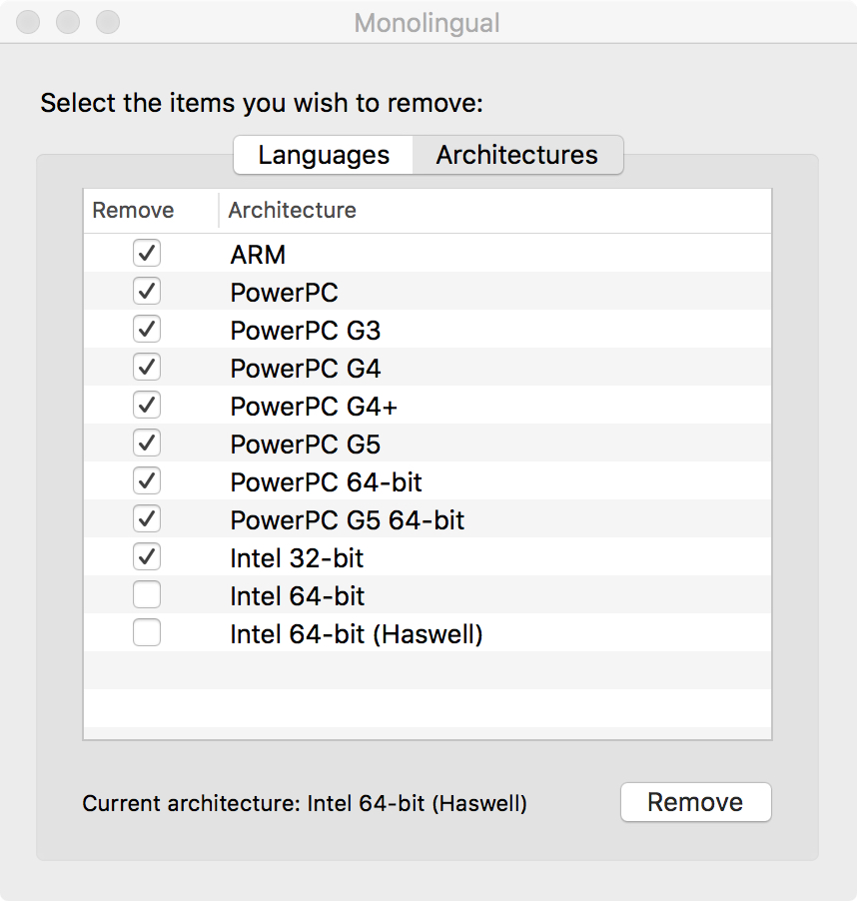Uncheck the PowerPC G5 checkbox
Screen dimensions: 857x901
click(x=147, y=444)
